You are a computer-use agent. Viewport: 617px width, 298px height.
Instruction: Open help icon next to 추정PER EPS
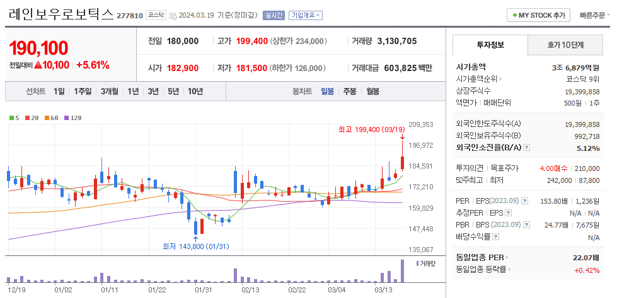(x=509, y=212)
